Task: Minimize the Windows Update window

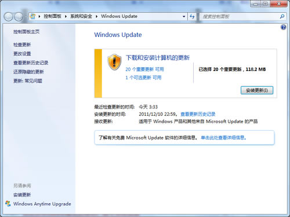Action: click(x=256, y=3)
